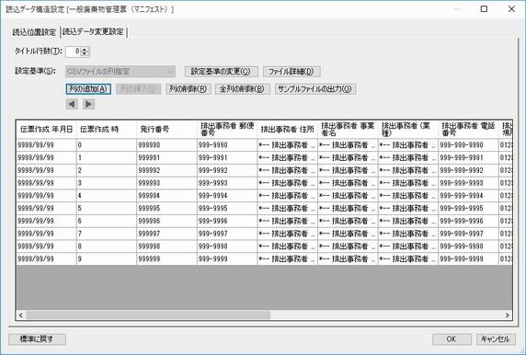Screen dimensions: 526x355
Task: Decrease タイトル行数 with down spinner arrow
Action: pyautogui.click(x=85, y=54)
